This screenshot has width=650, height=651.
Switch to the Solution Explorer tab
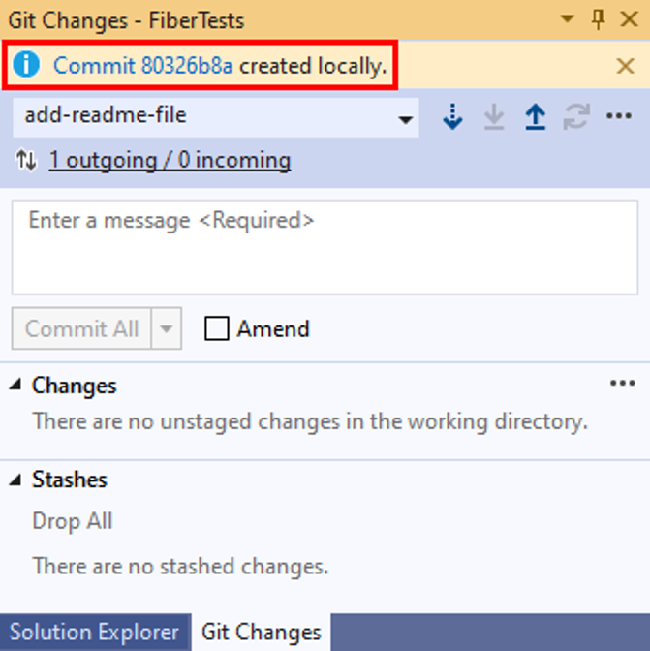[x=95, y=633]
